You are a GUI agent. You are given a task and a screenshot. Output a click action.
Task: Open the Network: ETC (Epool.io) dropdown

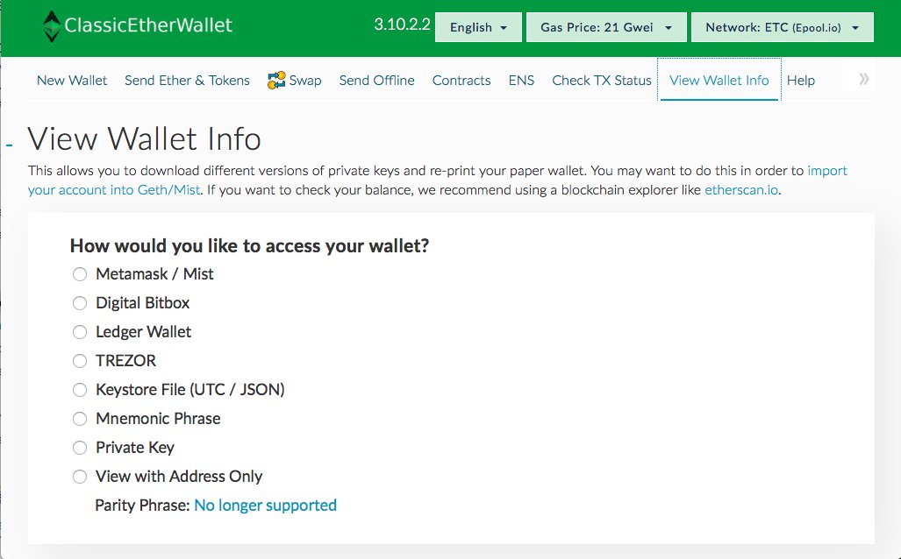[x=782, y=27]
